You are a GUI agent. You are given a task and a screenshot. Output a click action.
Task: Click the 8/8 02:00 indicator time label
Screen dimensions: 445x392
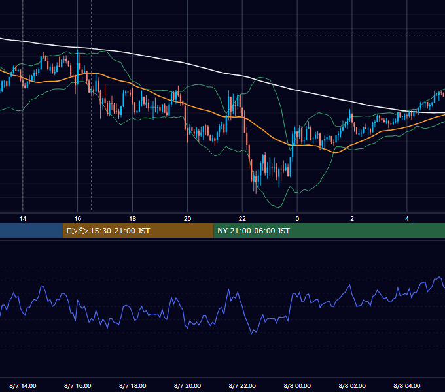352,385
